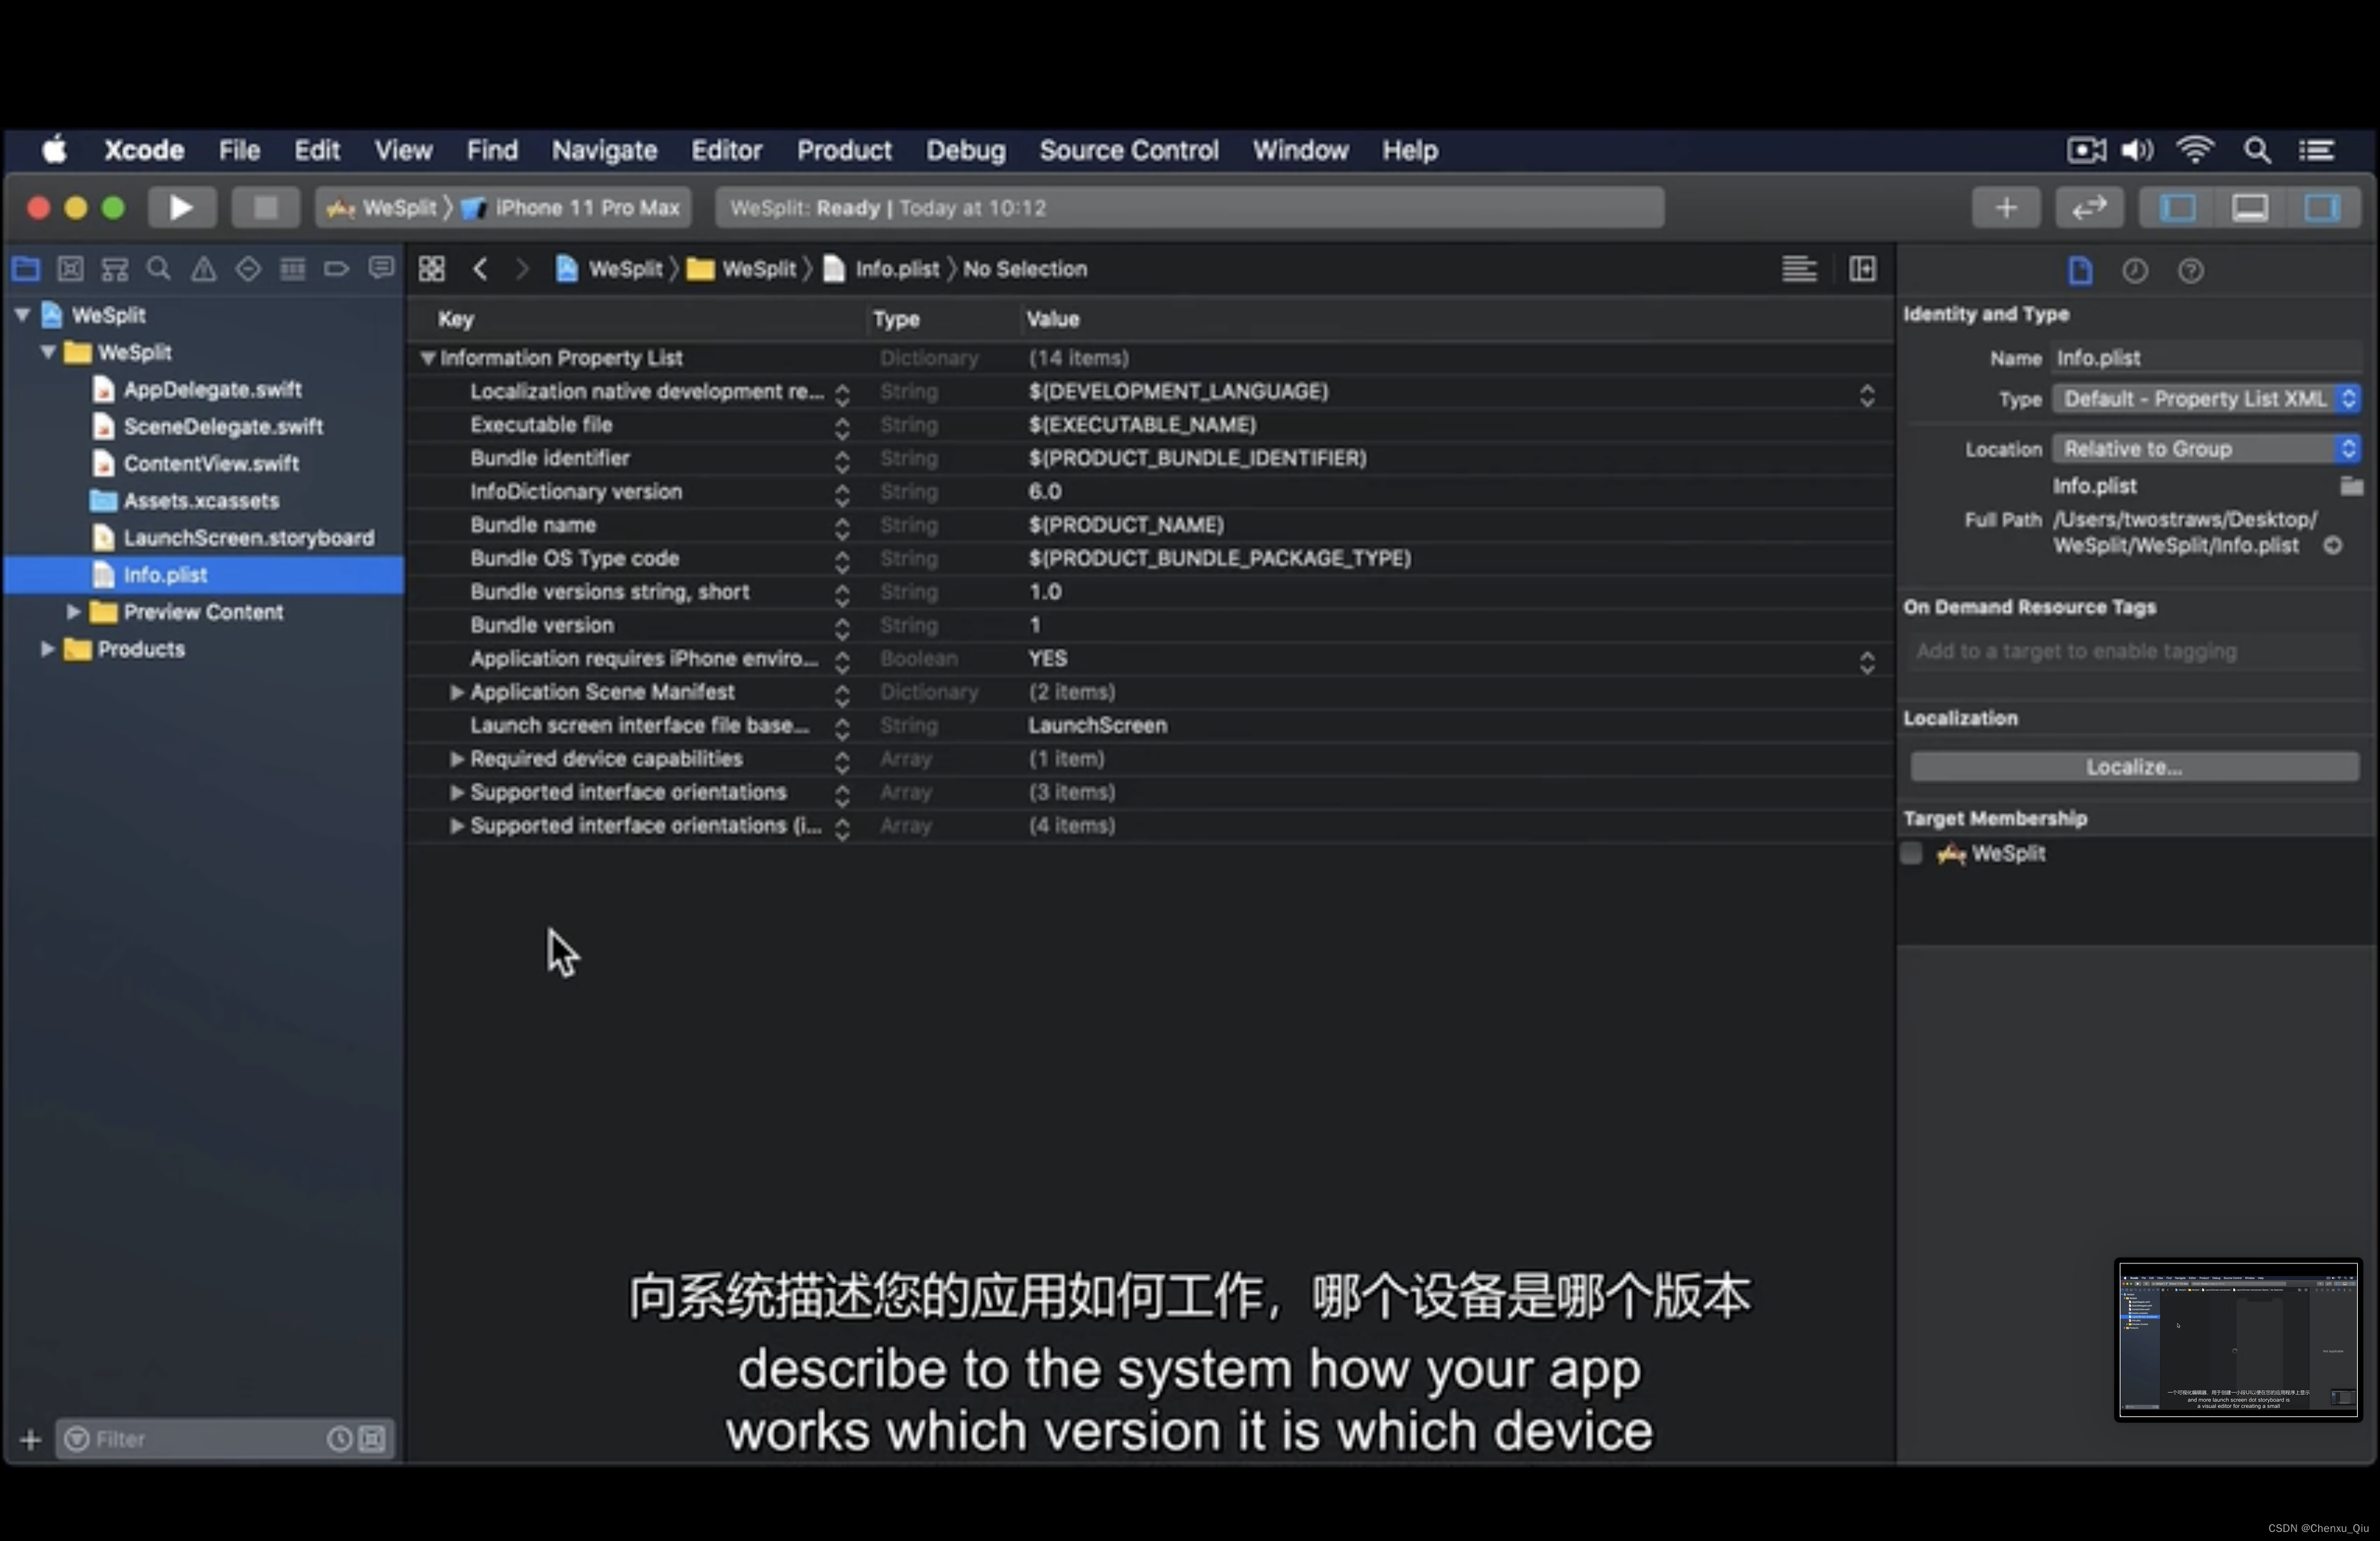The image size is (2380, 1541).
Task: Toggle the inspectors panel visibility
Action: tap(2322, 208)
